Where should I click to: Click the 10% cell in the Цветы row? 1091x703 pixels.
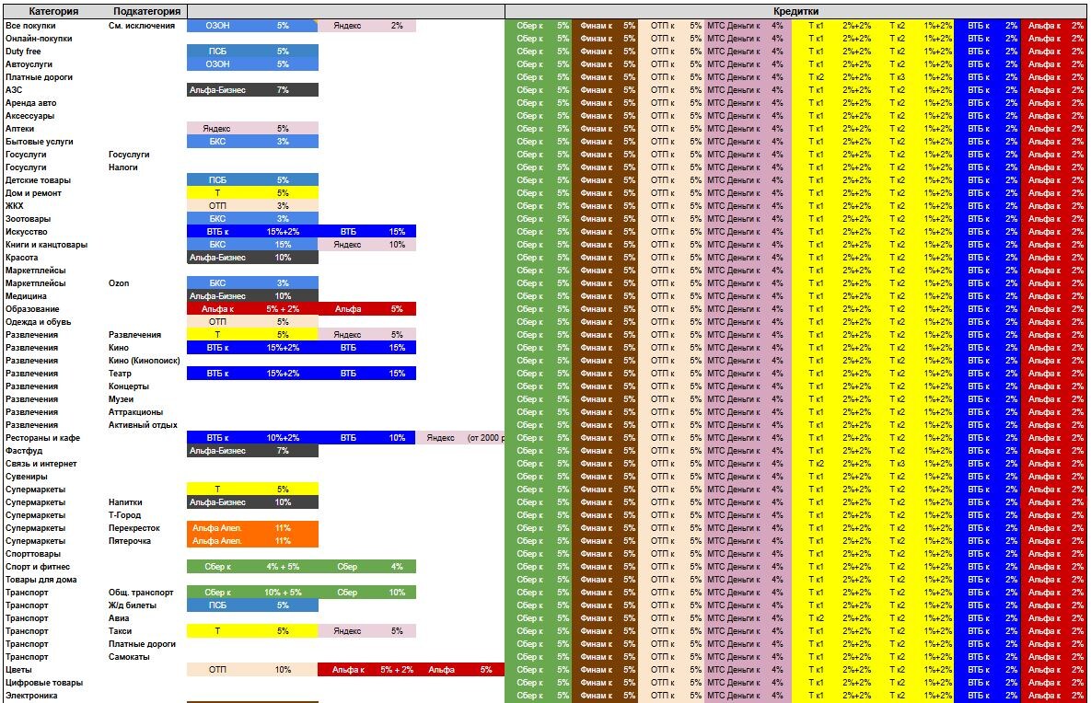[x=284, y=670]
